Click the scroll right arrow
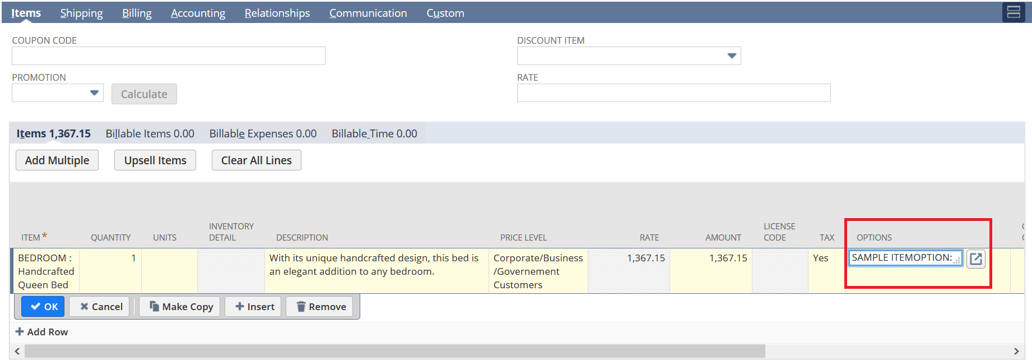 click(x=1016, y=351)
